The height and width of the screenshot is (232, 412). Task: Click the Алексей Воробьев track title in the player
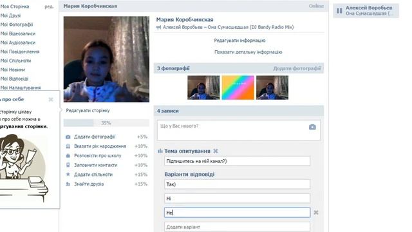(x=369, y=8)
